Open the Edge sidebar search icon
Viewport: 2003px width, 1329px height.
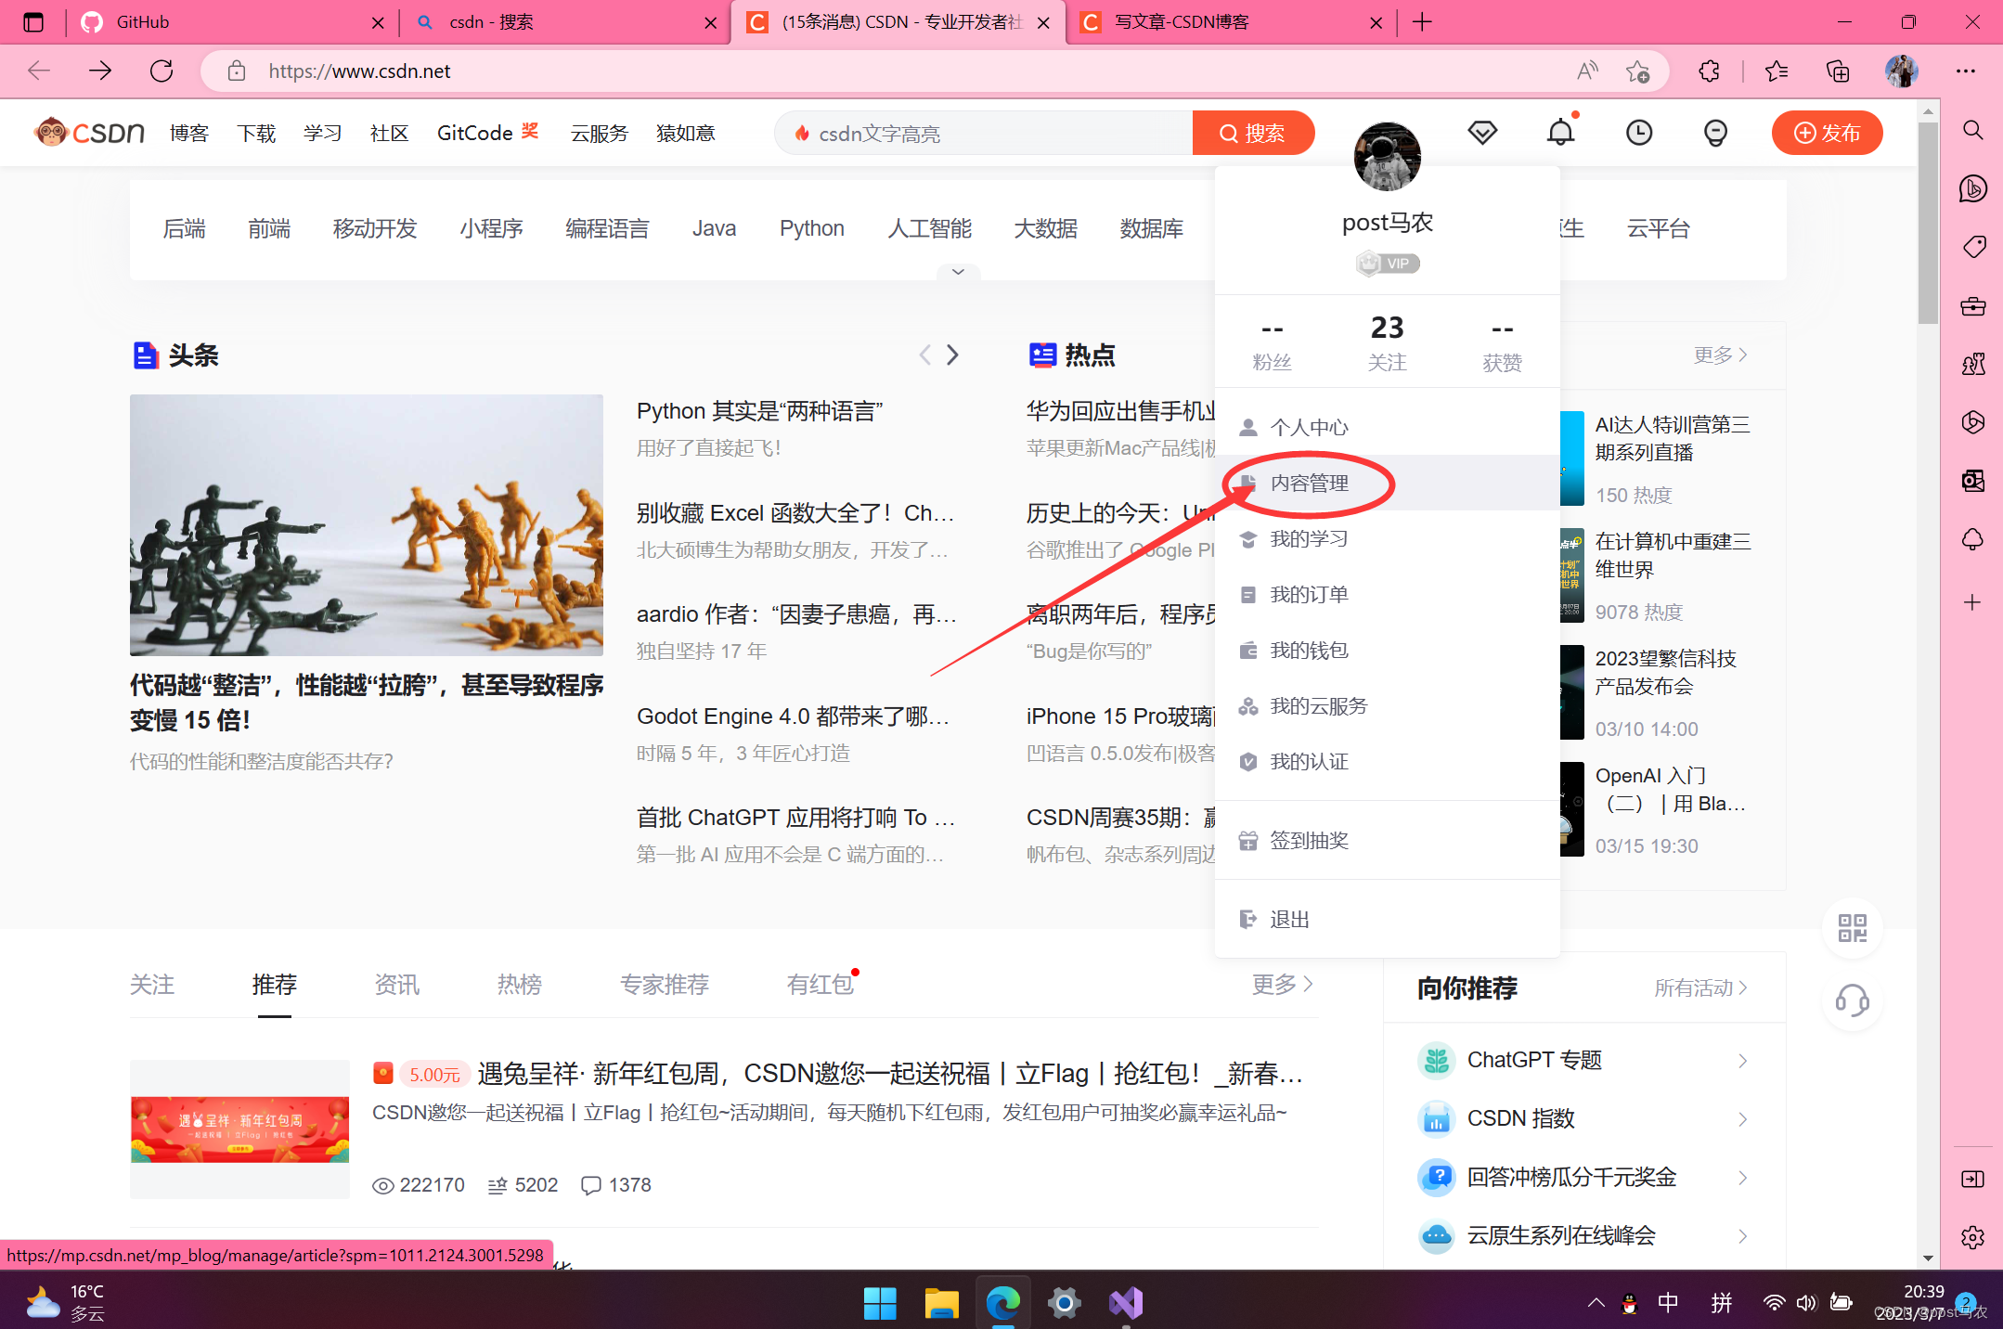1973,130
